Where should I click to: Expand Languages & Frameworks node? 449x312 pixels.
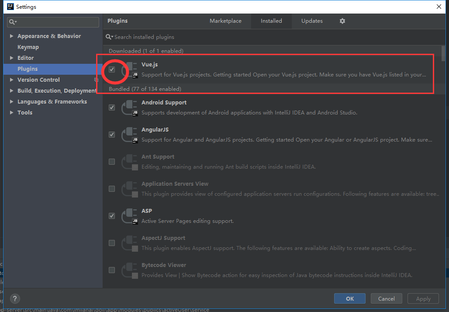click(x=11, y=101)
